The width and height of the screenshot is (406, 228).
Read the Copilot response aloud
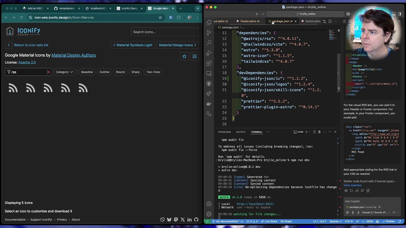click(346, 191)
